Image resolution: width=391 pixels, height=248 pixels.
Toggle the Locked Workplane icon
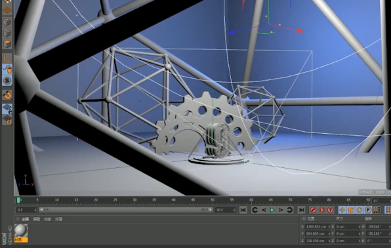point(7,109)
